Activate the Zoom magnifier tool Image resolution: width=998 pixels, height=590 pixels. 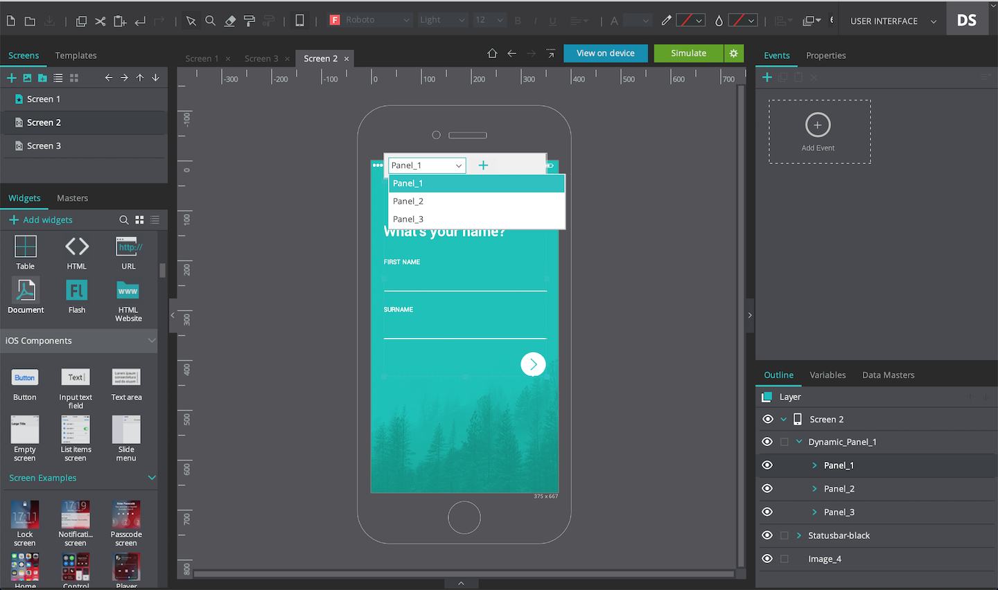(x=211, y=20)
